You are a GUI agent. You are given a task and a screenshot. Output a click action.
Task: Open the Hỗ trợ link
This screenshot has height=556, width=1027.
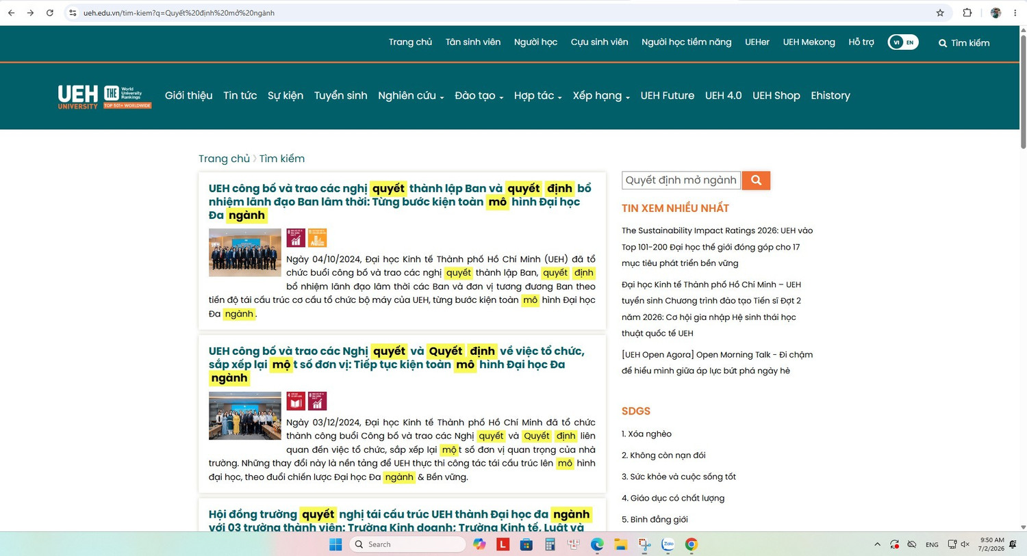click(x=861, y=42)
